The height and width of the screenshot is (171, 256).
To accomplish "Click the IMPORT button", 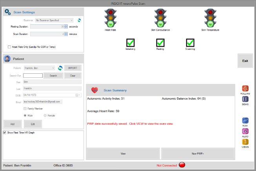I will 73,68.
